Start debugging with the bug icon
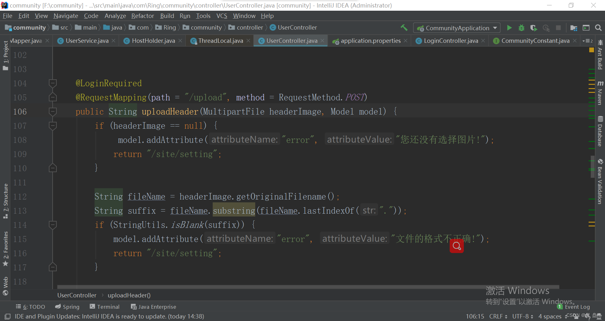605x321 pixels. [521, 28]
